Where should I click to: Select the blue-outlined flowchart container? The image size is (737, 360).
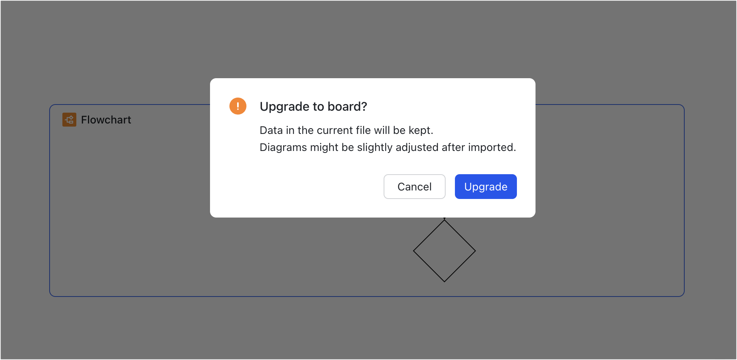[x=155, y=232]
